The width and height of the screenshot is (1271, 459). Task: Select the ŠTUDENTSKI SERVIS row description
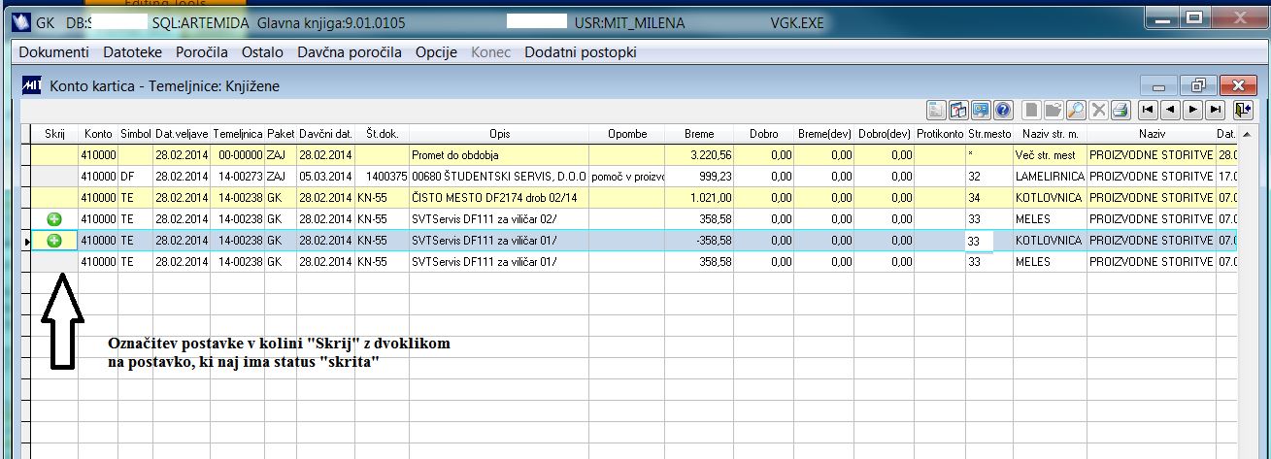point(499,177)
